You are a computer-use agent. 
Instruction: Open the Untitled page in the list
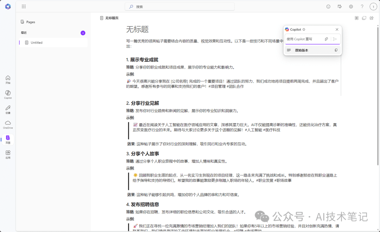coord(53,43)
